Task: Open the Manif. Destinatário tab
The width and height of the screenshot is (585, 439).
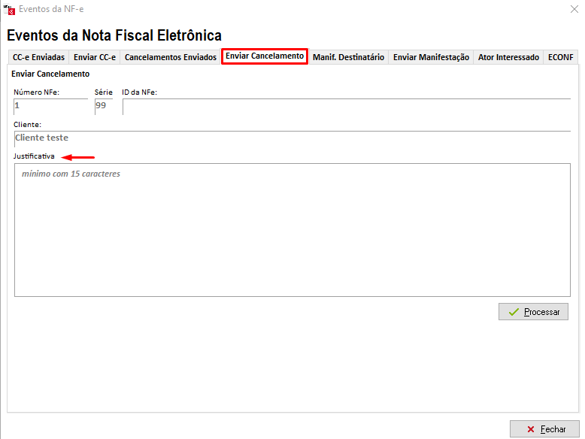Action: click(348, 57)
